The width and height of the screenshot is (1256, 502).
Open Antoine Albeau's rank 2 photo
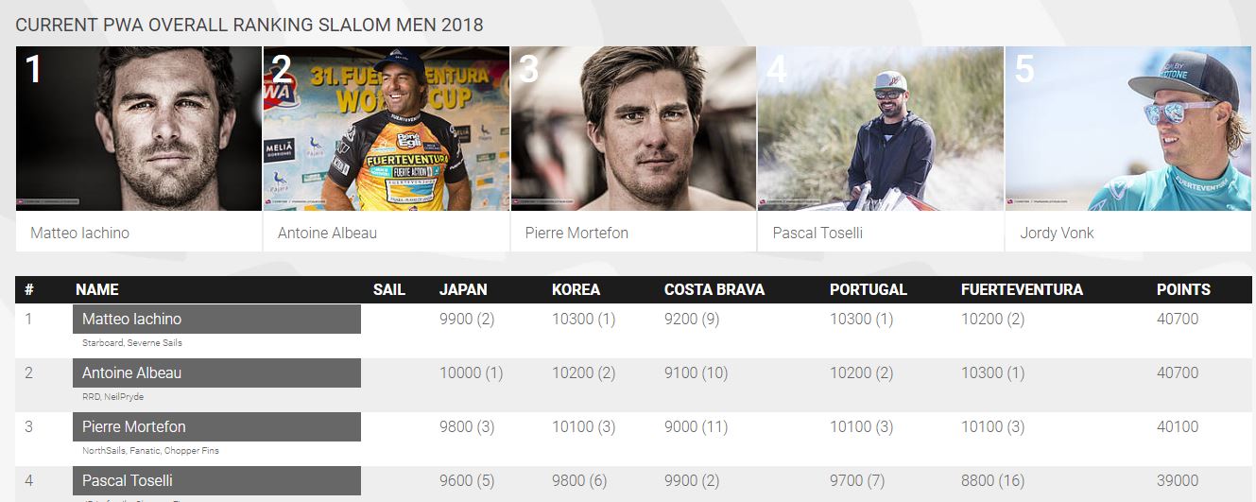click(387, 129)
